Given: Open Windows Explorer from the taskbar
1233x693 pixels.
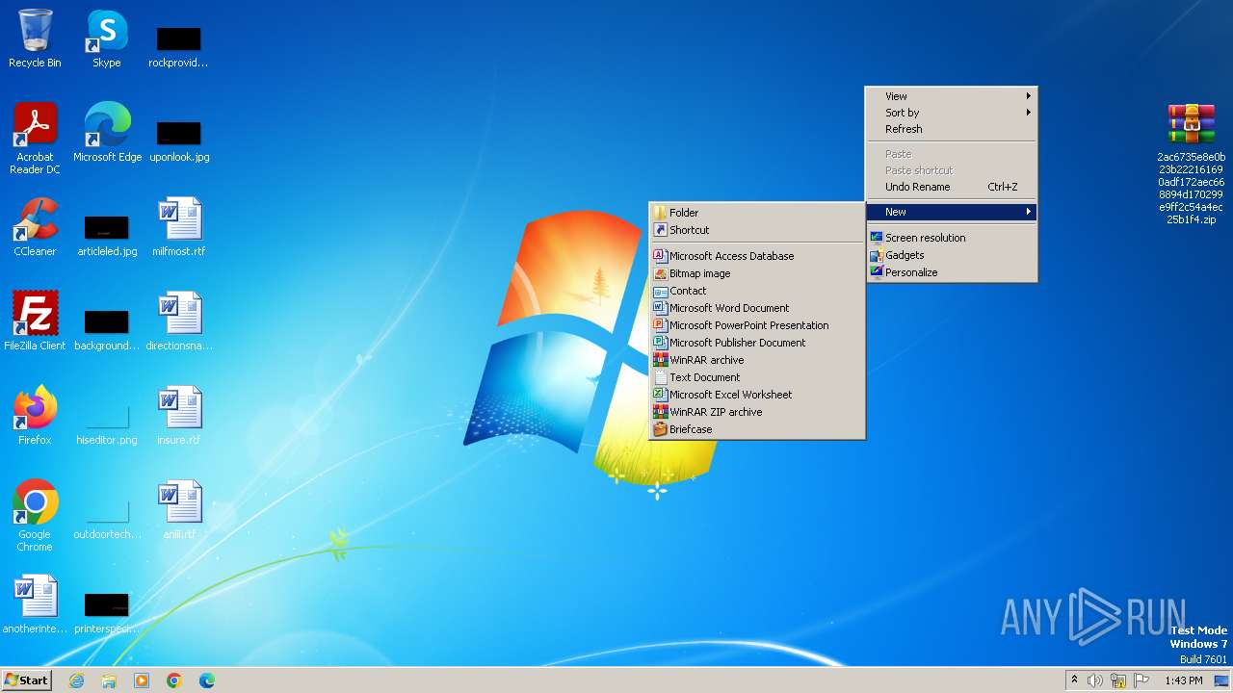Looking at the screenshot, I should (109, 680).
